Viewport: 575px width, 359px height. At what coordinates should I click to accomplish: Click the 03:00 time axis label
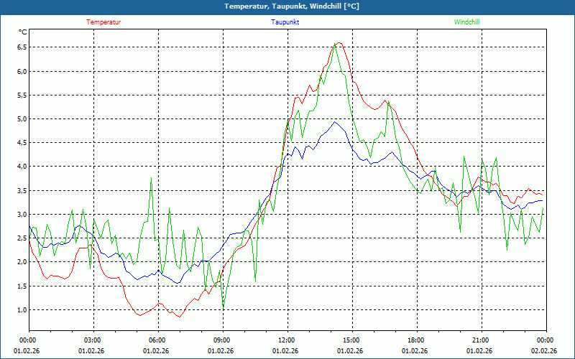[x=93, y=340]
